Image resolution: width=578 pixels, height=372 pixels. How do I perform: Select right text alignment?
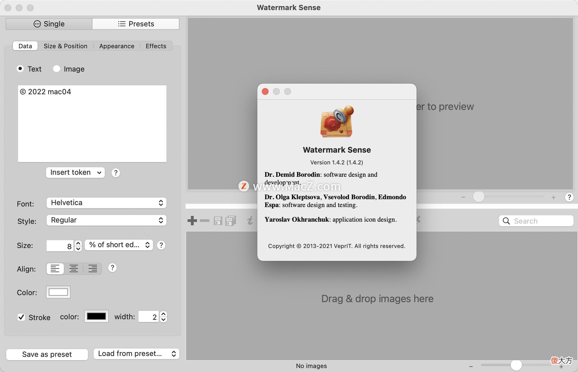pyautogui.click(x=92, y=268)
